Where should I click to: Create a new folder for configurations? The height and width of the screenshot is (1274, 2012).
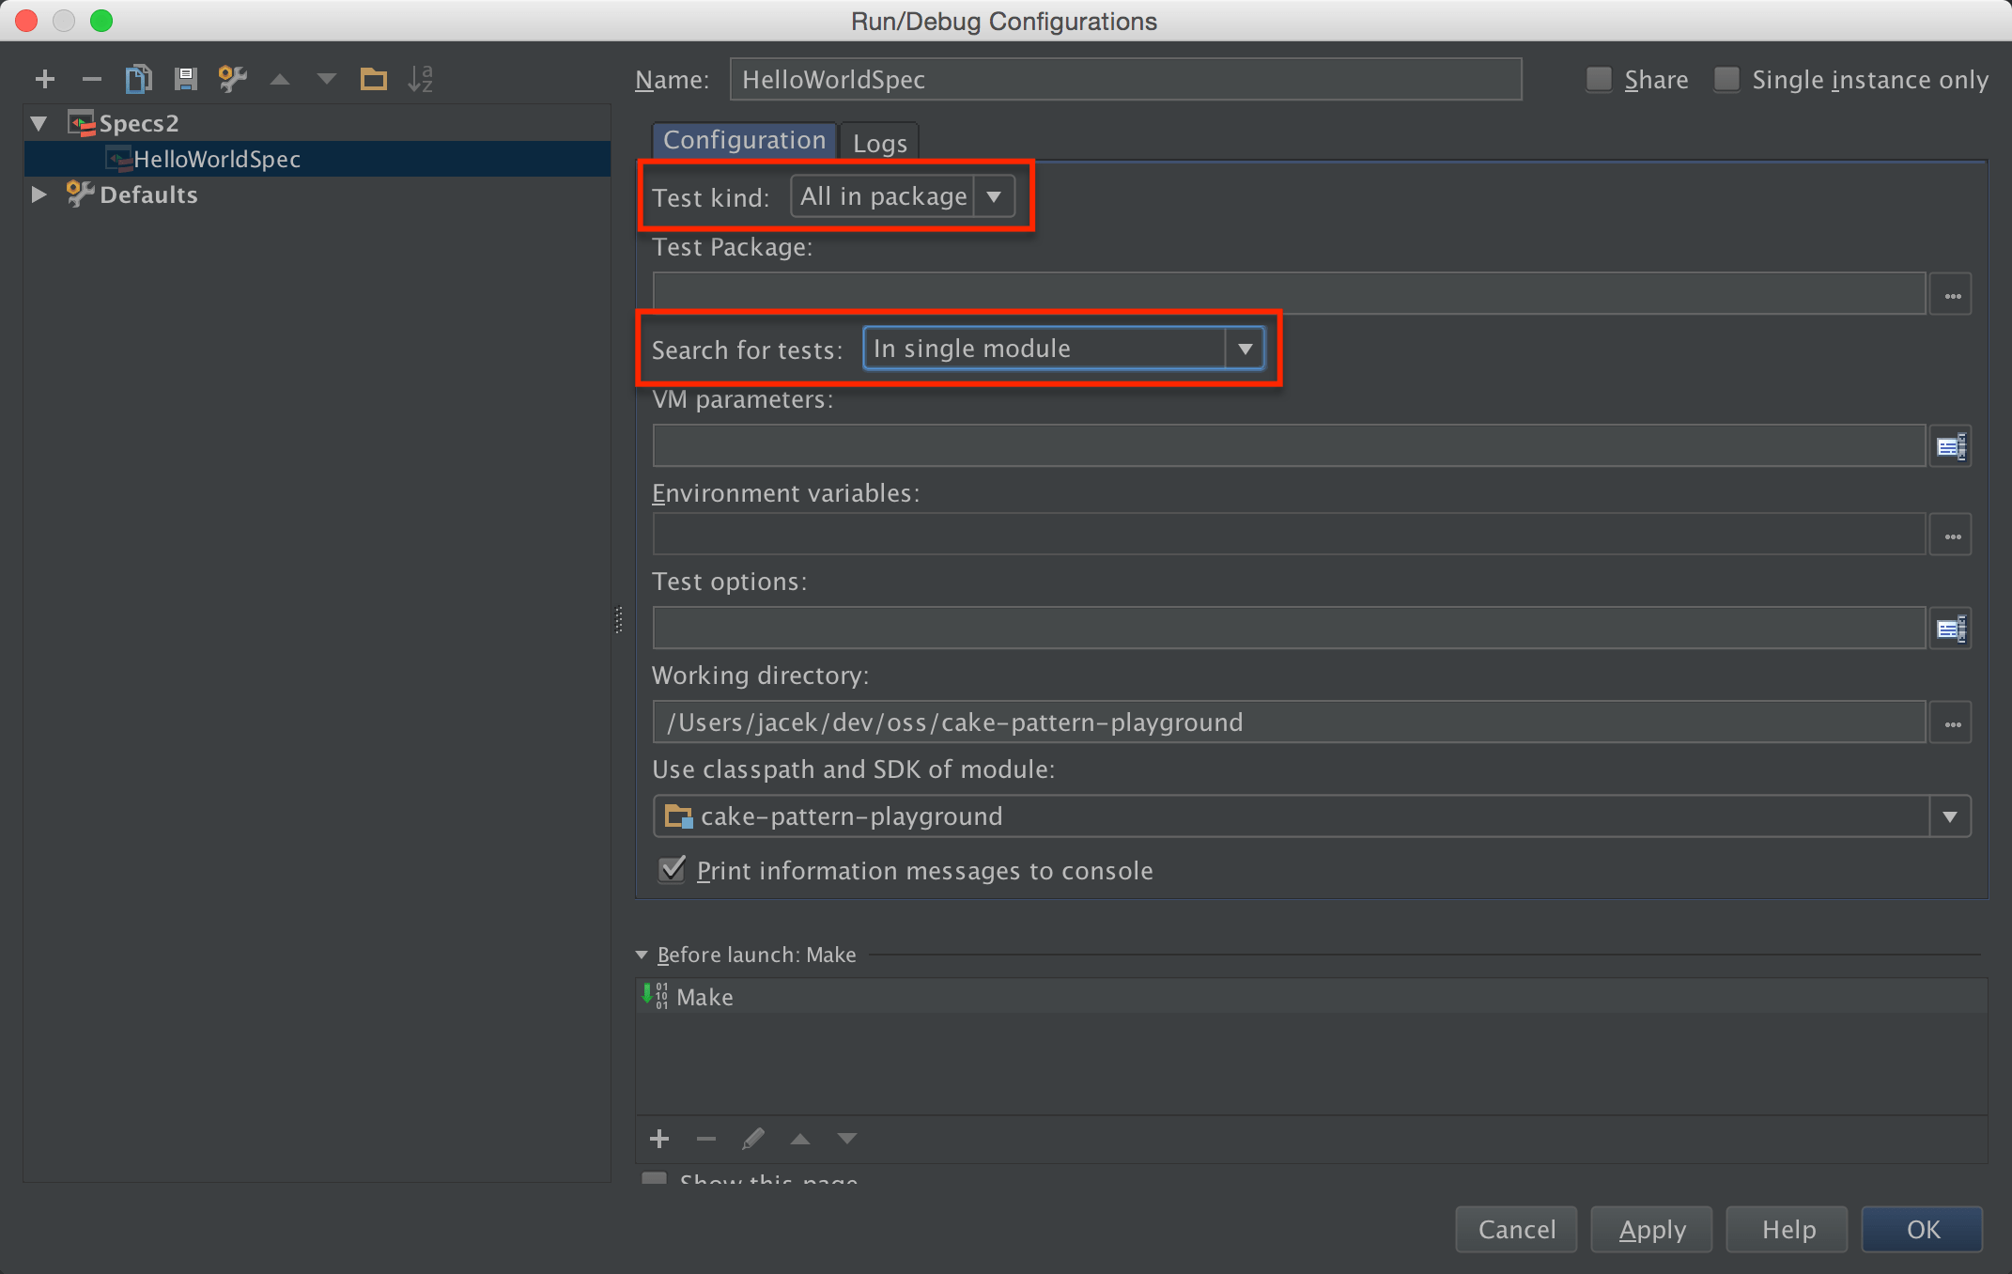[373, 79]
